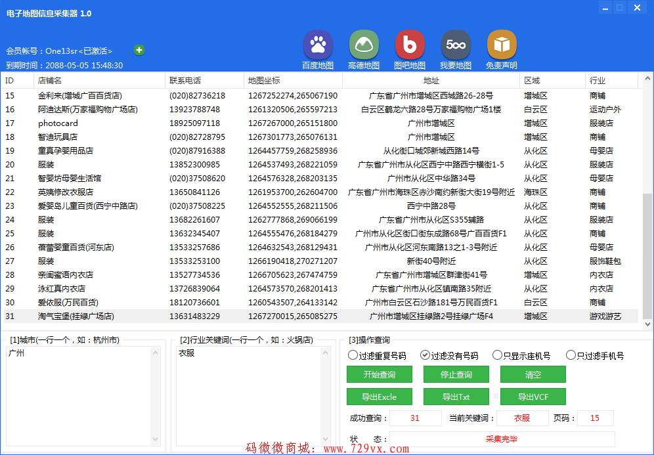The width and height of the screenshot is (654, 455).
Task: Select the 淘气宝堡(挂绿广场店) row
Action: coord(320,316)
